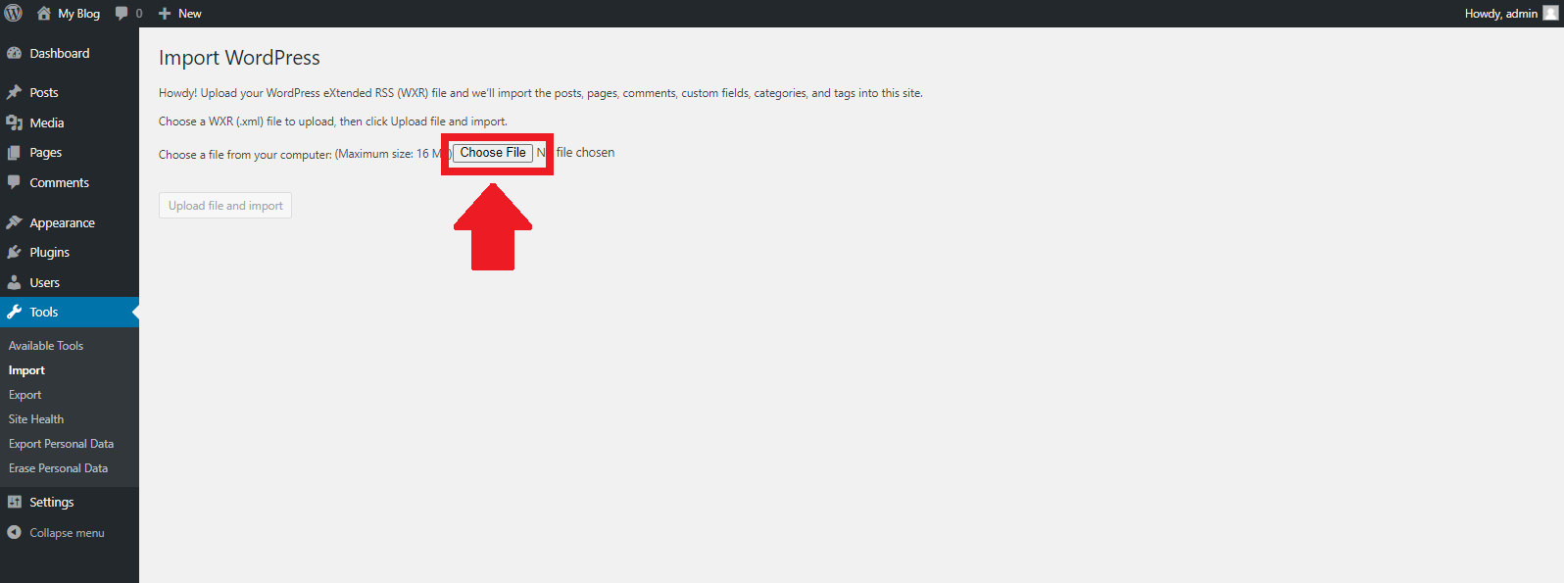1564x583 pixels.
Task: Open the Users menu
Action: (44, 283)
